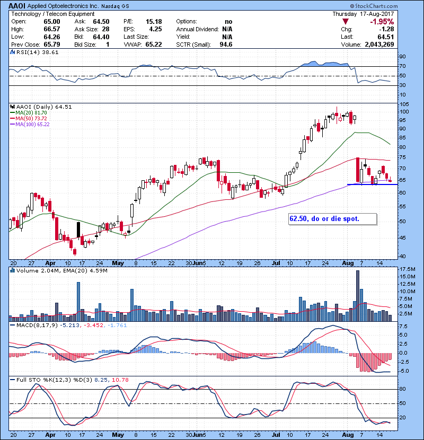Click the MA(50) 73.72 legend text
The height and width of the screenshot is (440, 424).
point(31,119)
